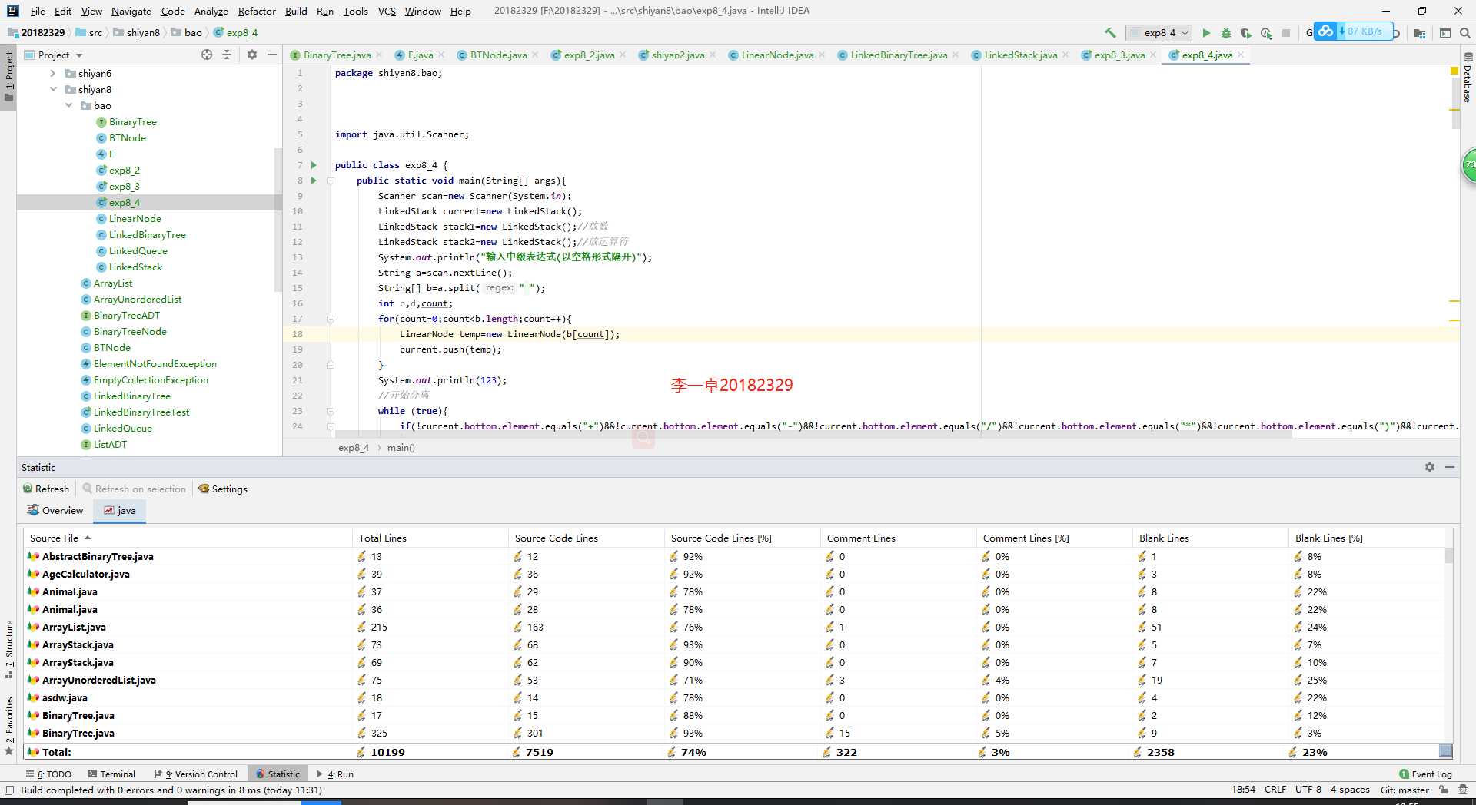
Task: Hide the Project panel with minus icon
Action: [271, 55]
